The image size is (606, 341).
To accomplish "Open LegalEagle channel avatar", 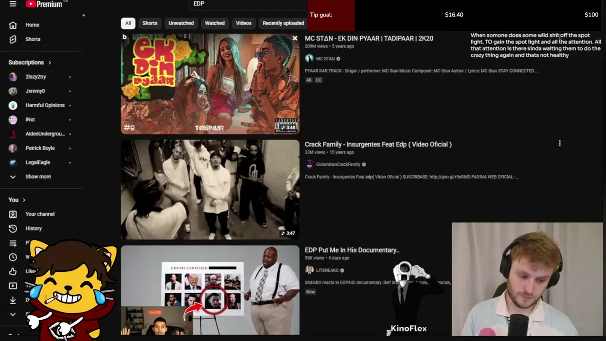I will click(x=13, y=162).
